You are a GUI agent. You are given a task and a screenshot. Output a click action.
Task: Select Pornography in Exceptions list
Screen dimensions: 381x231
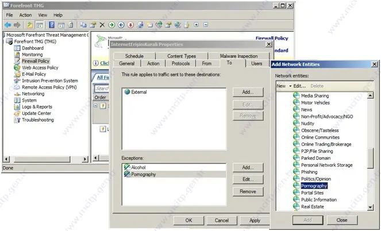coord(144,175)
